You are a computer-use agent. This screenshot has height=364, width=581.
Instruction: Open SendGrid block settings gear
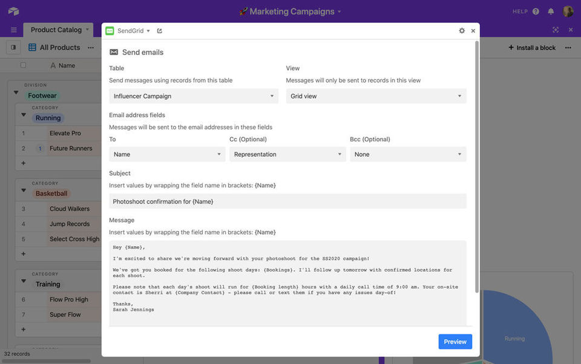[462, 31]
